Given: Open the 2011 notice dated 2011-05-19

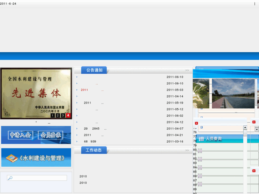Looking at the screenshot, I should click(x=94, y=103).
